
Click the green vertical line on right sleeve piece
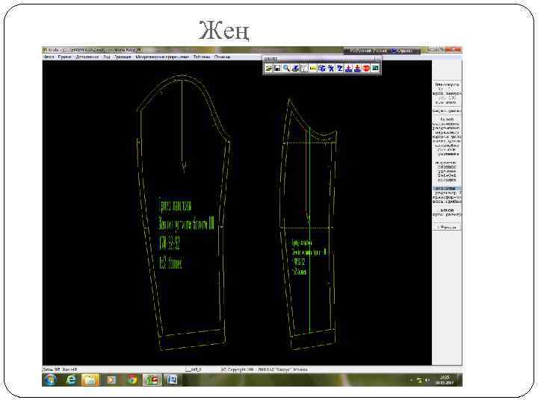309,230
